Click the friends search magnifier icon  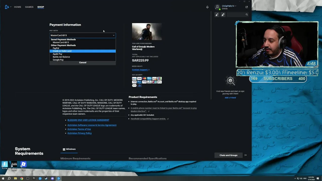click(247, 15)
